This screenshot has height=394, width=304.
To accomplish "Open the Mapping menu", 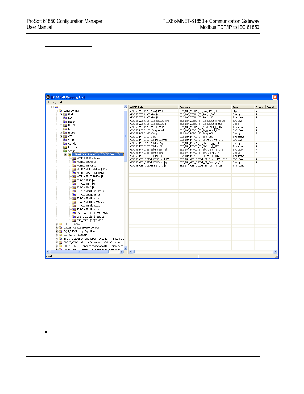I will pyautogui.click(x=51, y=102).
